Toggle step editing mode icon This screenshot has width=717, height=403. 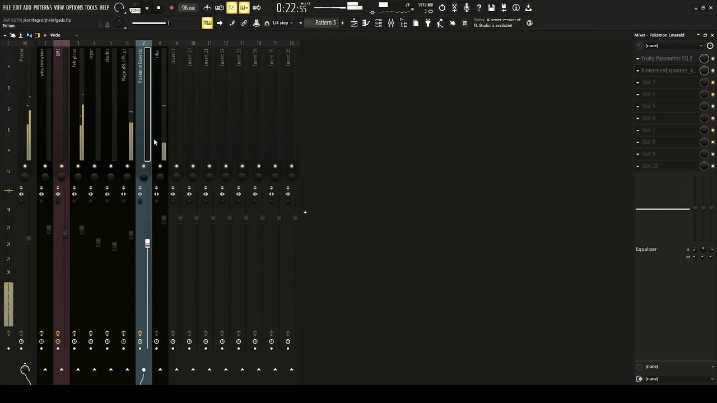coord(232,23)
